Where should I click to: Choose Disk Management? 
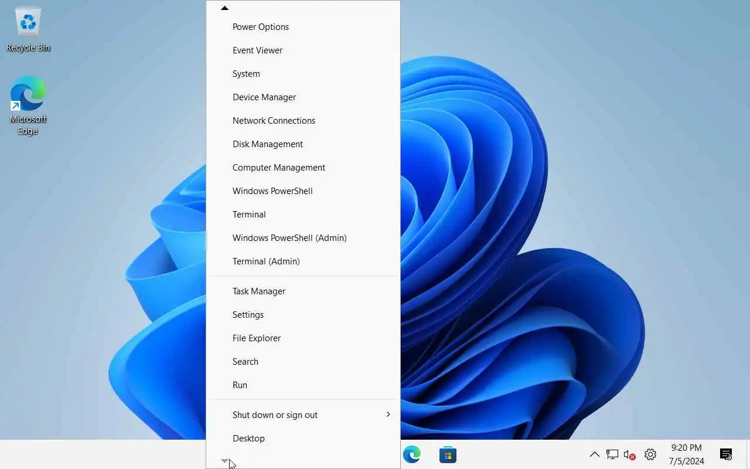coord(304,144)
